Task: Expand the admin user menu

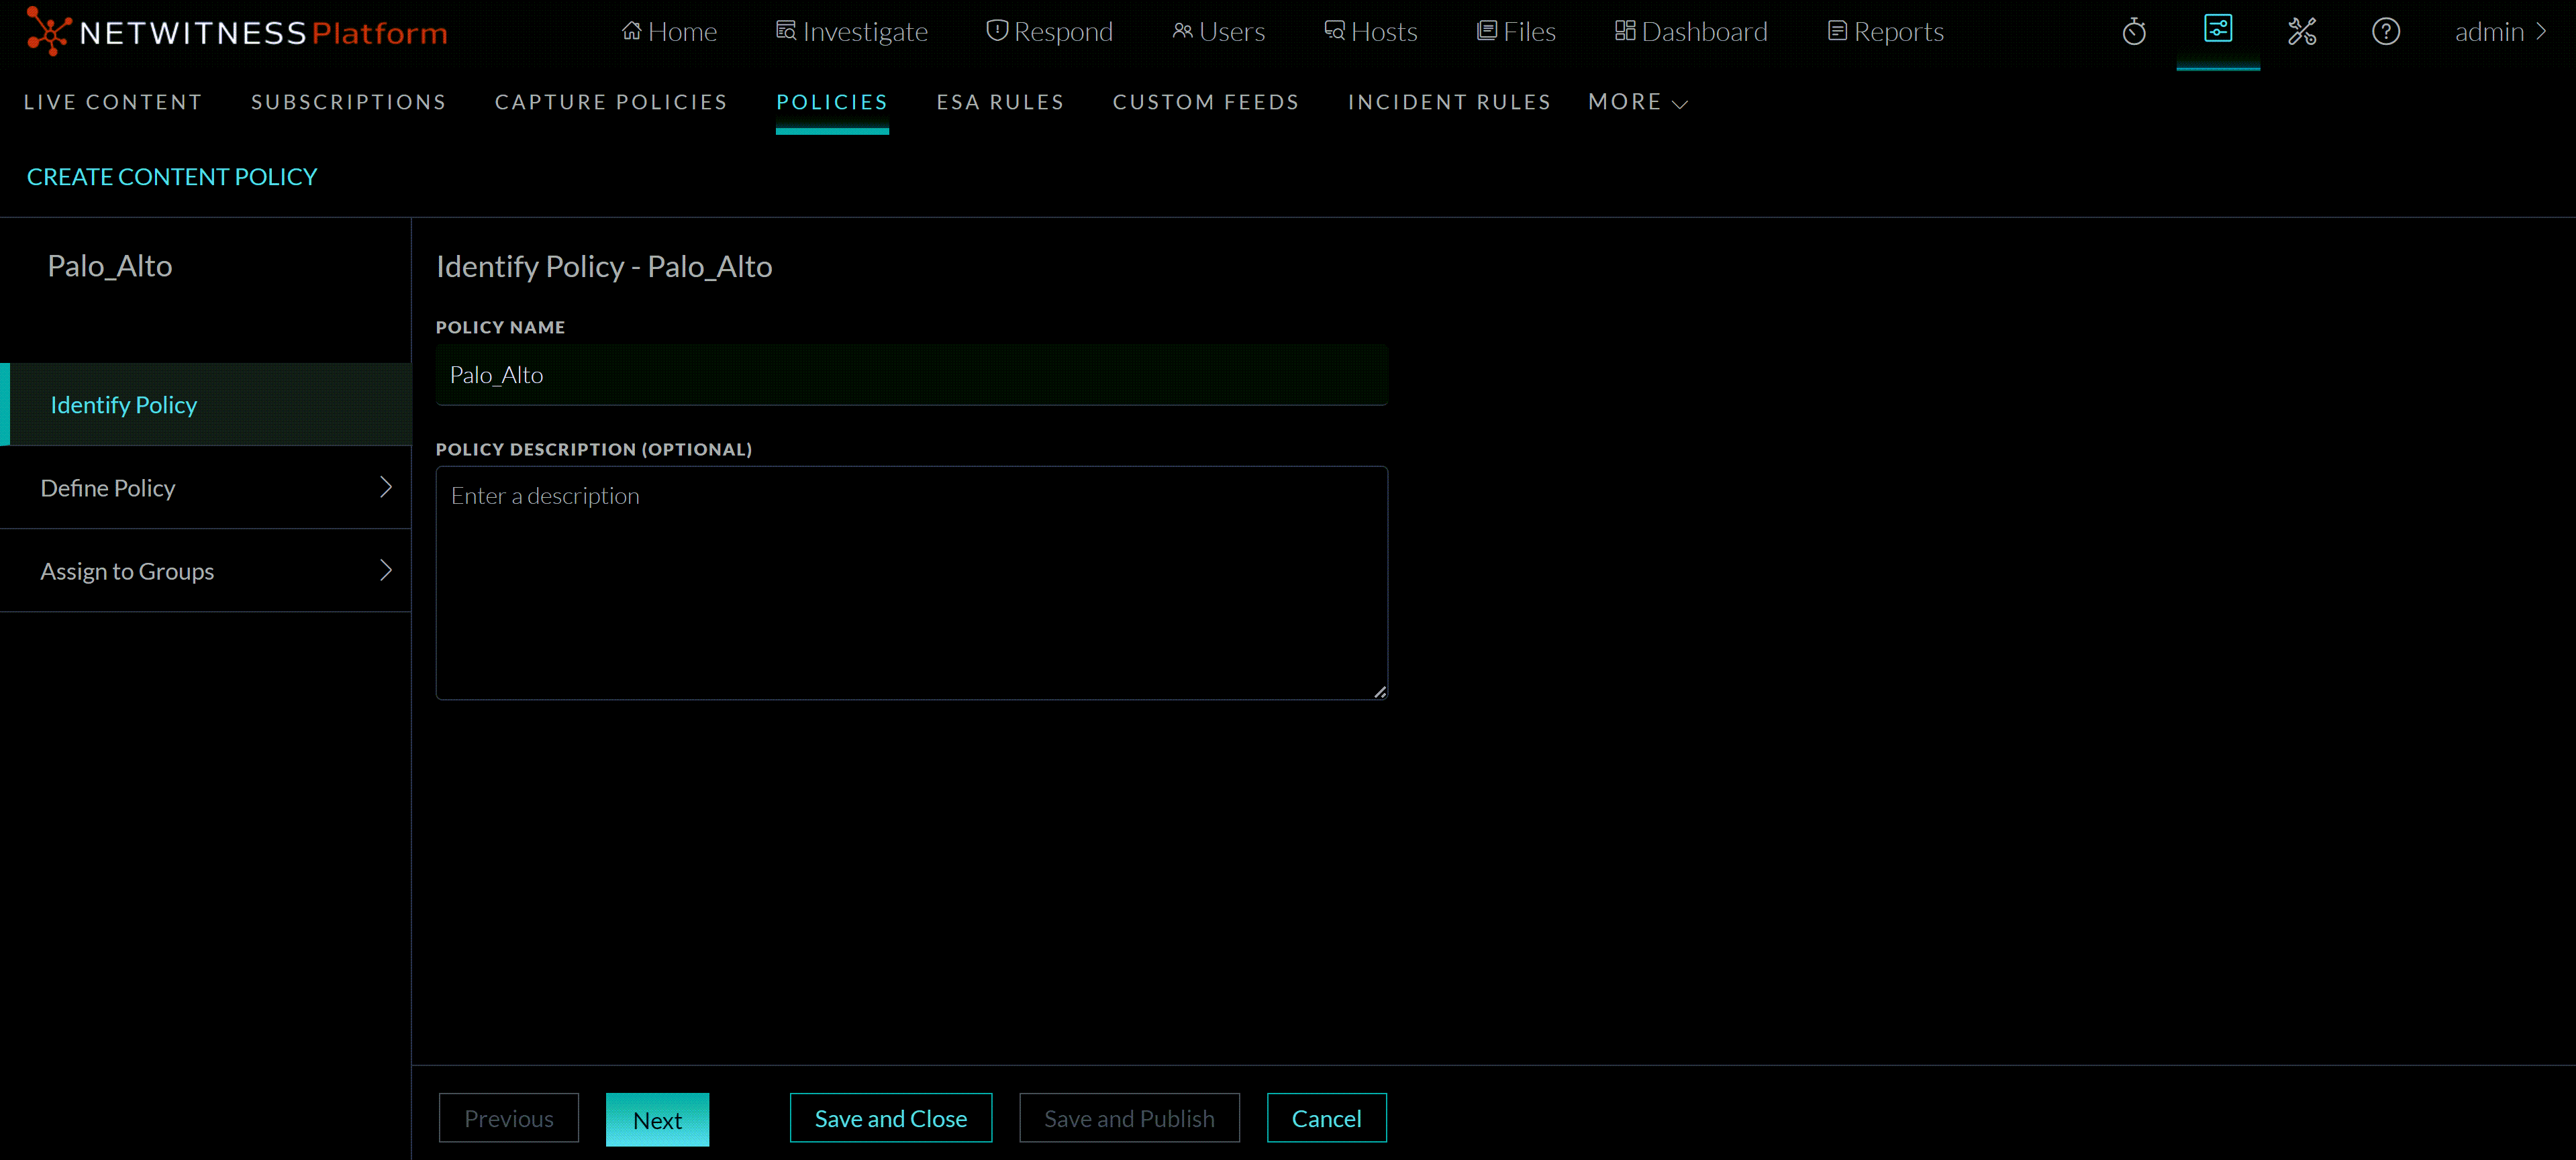Action: point(2500,32)
